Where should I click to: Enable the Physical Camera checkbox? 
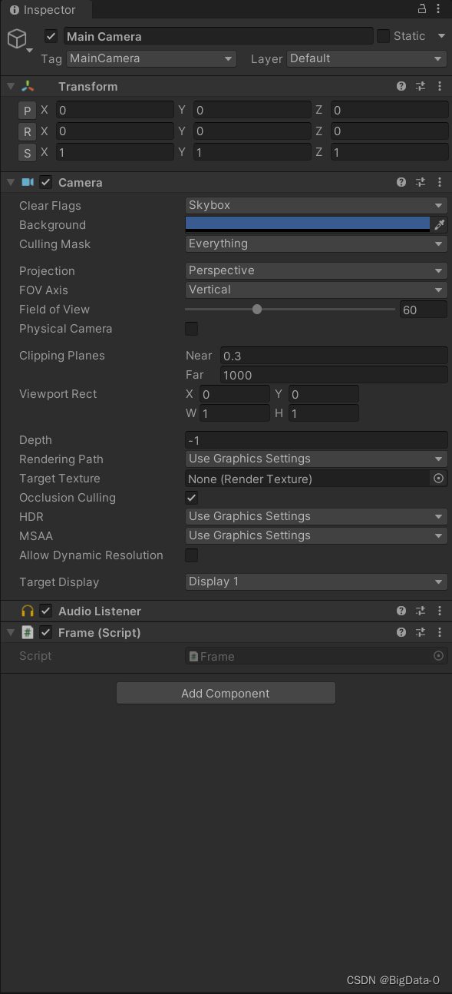coord(192,329)
